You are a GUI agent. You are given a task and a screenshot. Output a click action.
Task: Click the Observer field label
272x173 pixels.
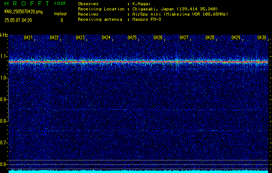[x=88, y=4]
